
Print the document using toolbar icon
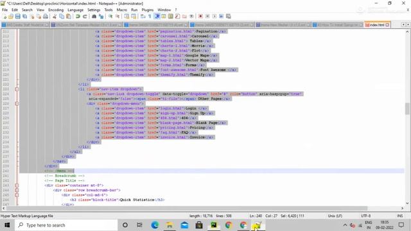[46, 17]
